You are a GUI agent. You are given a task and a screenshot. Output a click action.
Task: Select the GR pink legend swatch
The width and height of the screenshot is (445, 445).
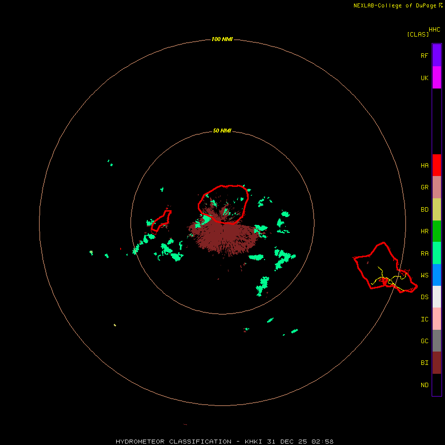[437, 187]
